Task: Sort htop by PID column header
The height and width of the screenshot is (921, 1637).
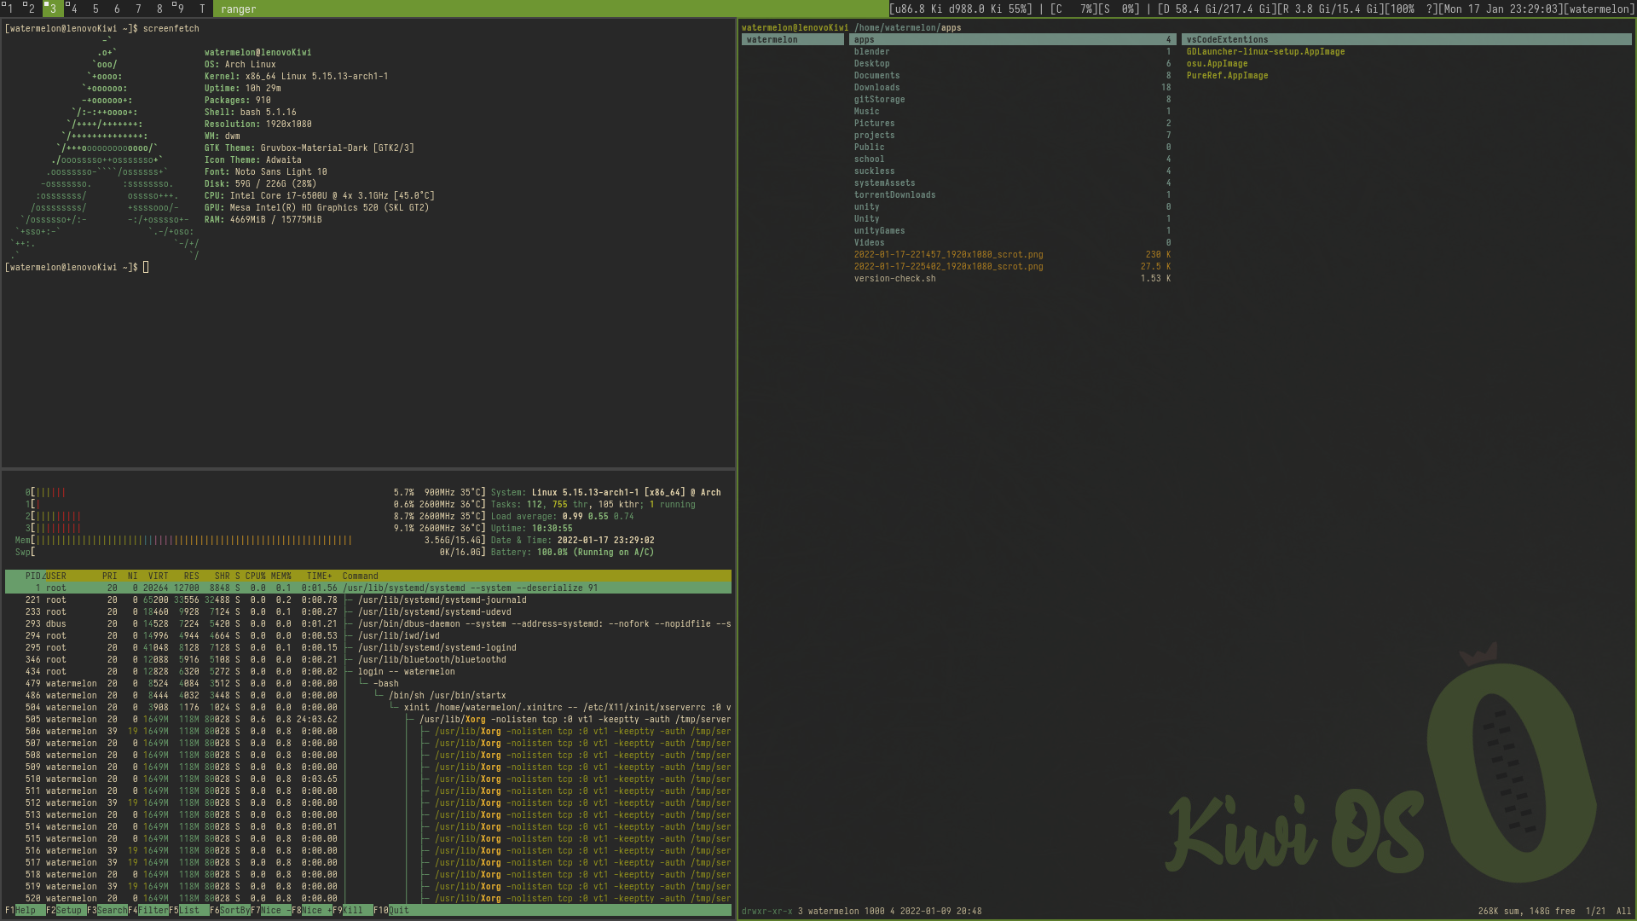Action: (x=33, y=576)
